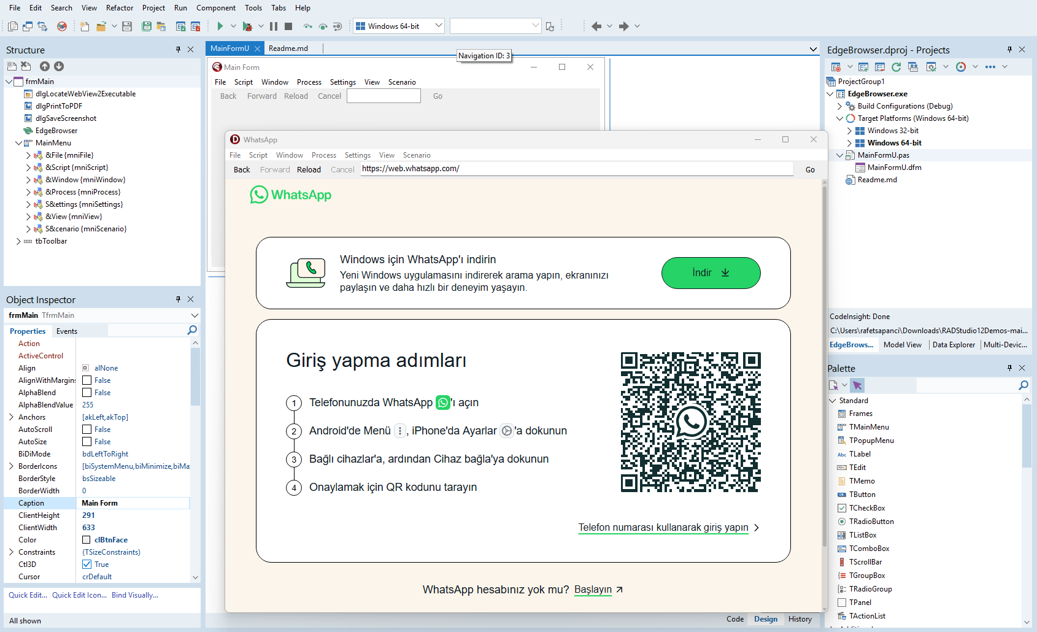Switch to the Events tab in Object Inspector
This screenshot has height=632, width=1037.
67,331
